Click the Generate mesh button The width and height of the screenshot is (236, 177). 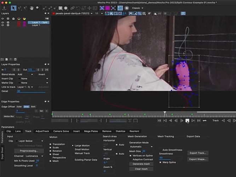141,164
